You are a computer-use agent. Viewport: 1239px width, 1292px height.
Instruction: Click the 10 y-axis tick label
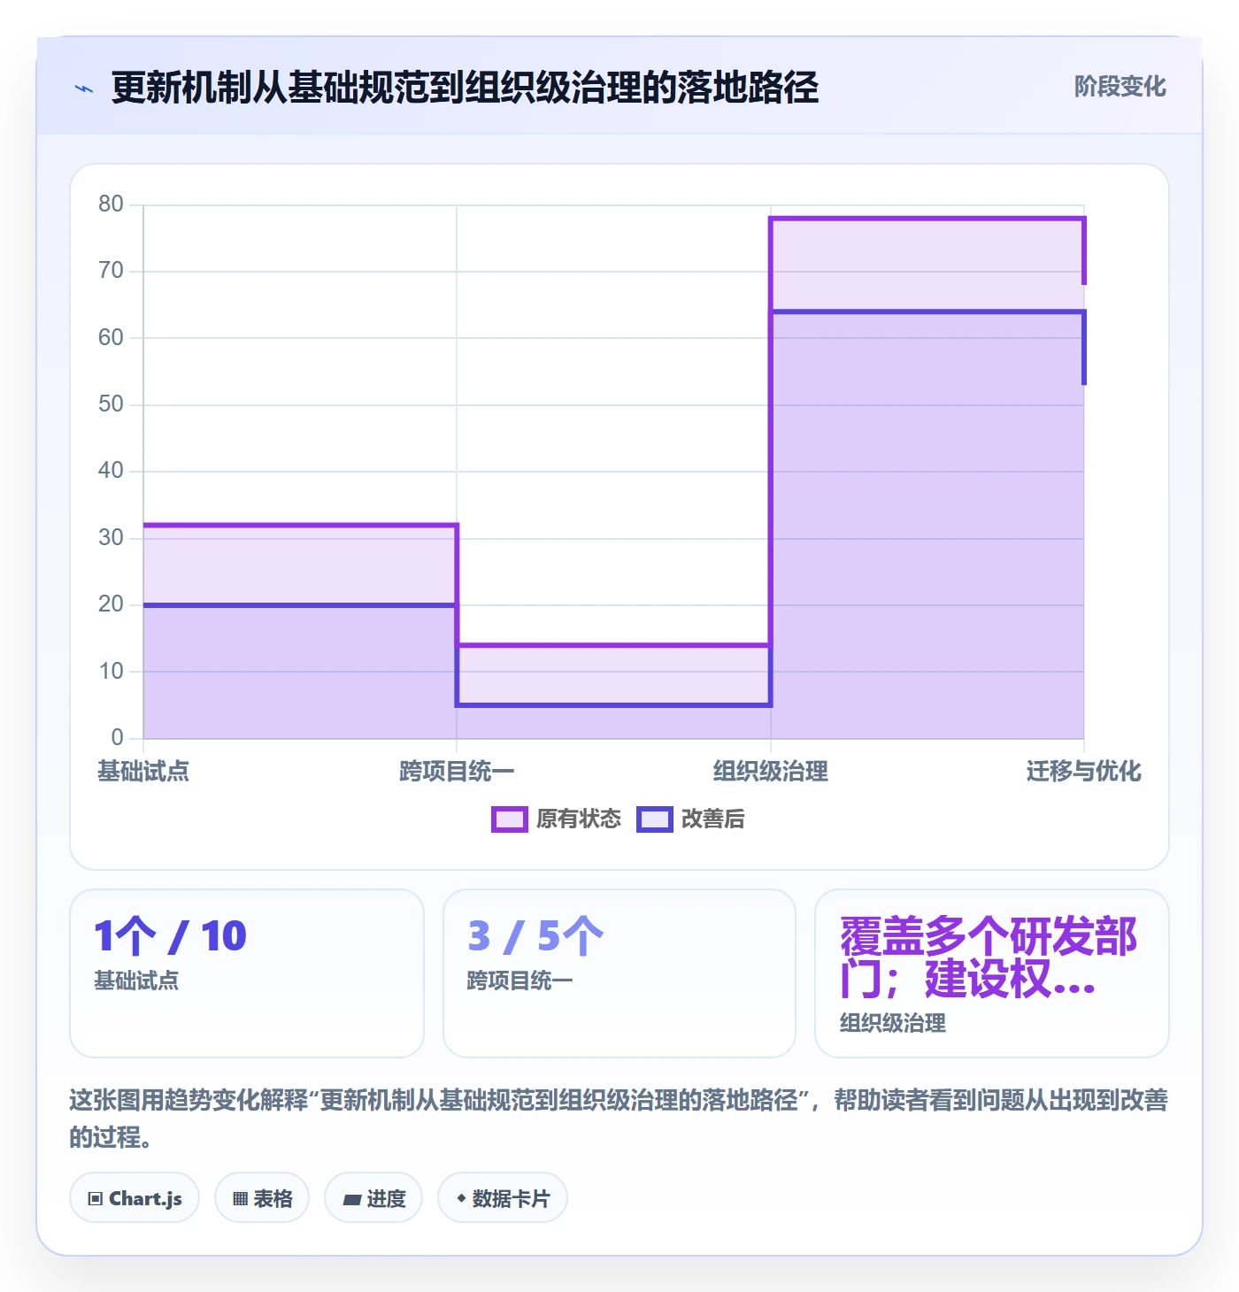click(x=111, y=672)
